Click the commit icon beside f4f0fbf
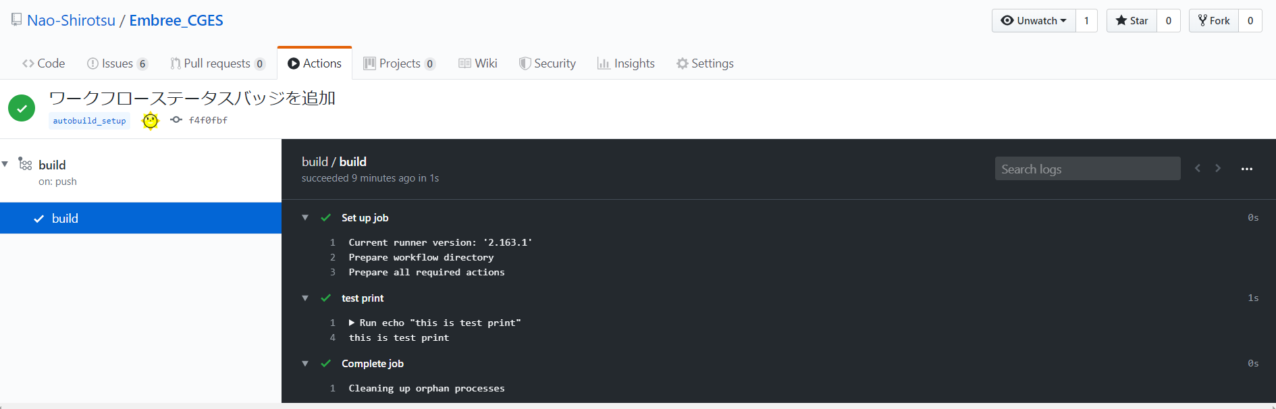This screenshot has height=409, width=1276. [176, 119]
